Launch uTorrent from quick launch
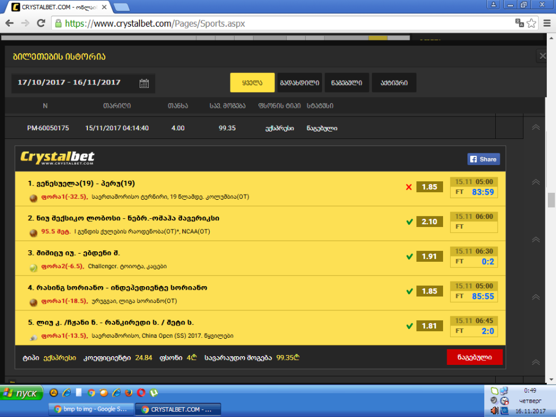556x417 pixels. tap(154, 393)
